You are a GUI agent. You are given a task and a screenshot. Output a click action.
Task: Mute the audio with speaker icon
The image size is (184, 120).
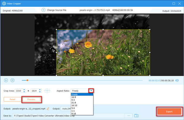(177, 81)
